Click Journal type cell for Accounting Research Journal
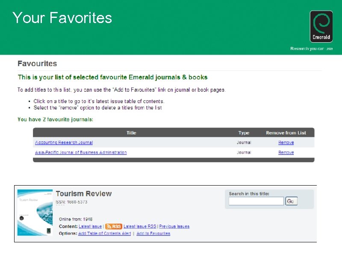The image size is (342, 256). coord(244,143)
